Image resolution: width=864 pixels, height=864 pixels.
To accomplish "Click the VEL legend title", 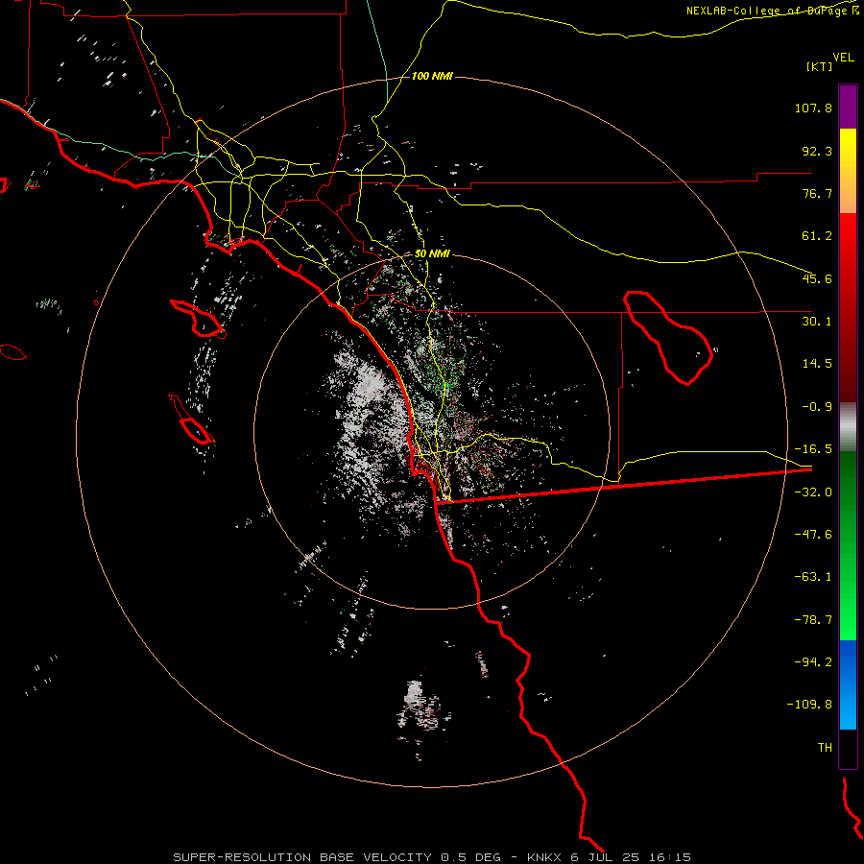I will point(843,58).
